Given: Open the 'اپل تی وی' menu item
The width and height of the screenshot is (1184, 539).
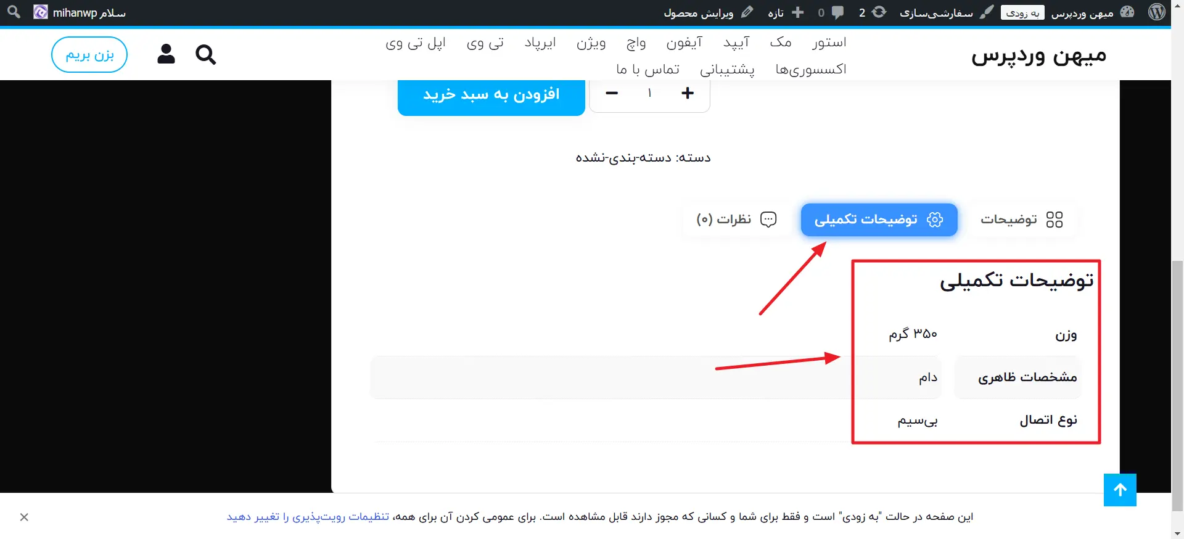Looking at the screenshot, I should coord(415,42).
